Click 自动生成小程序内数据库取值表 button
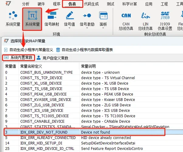This screenshot has width=183, height=152. [85, 50]
